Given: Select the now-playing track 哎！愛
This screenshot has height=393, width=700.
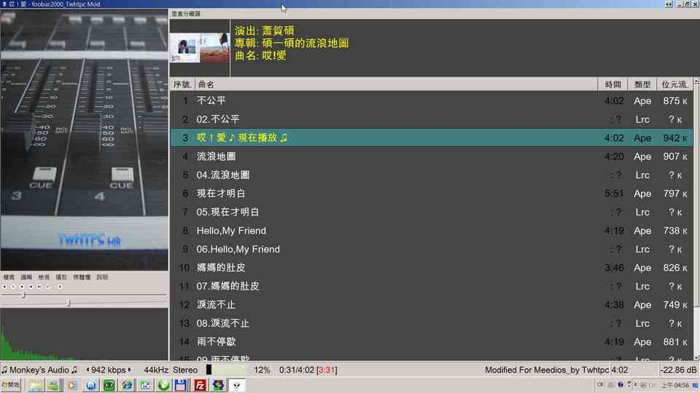Looking at the screenshot, I should point(431,138).
